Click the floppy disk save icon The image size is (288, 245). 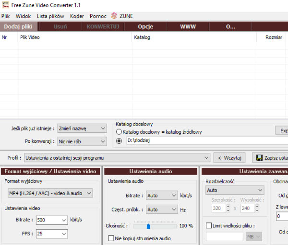point(259,158)
